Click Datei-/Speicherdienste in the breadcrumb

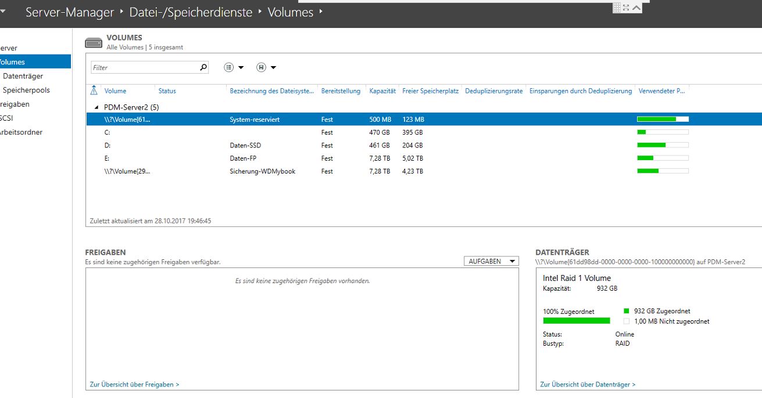191,12
